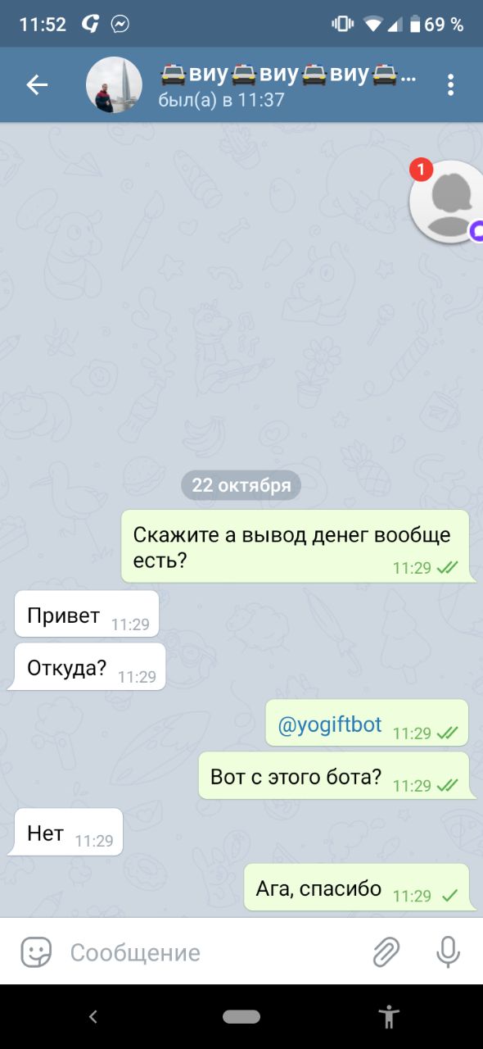Tap the accessibility shortcut icon in navbar
Screen dimensions: 483x1049
click(389, 1017)
